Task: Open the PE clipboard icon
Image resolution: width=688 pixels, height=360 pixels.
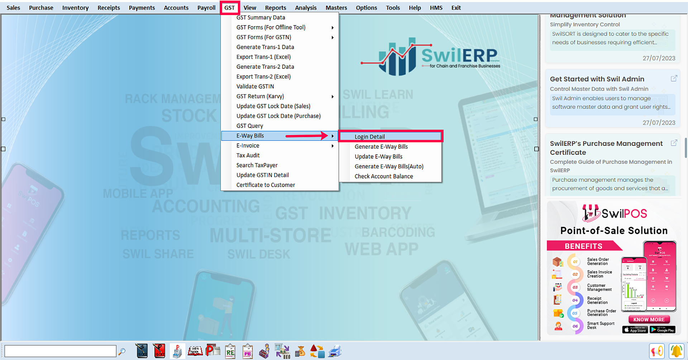Action: point(248,351)
